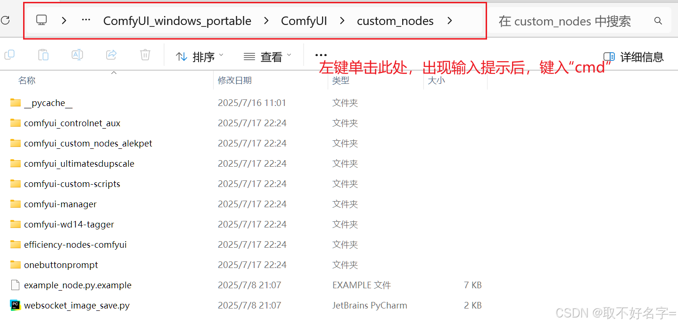The height and width of the screenshot is (325, 678).
Task: Select the comfyui-custom-scripts folder icon
Action: [16, 184]
